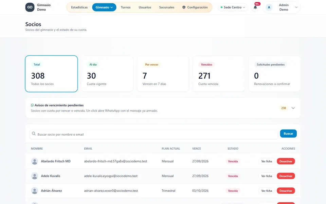Screen dimensions: 326x204
Task: Open the Sede Centro branch selector
Action: pos(233,7)
